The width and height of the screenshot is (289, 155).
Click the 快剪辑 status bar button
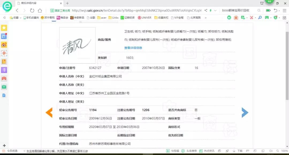[x=173, y=151]
